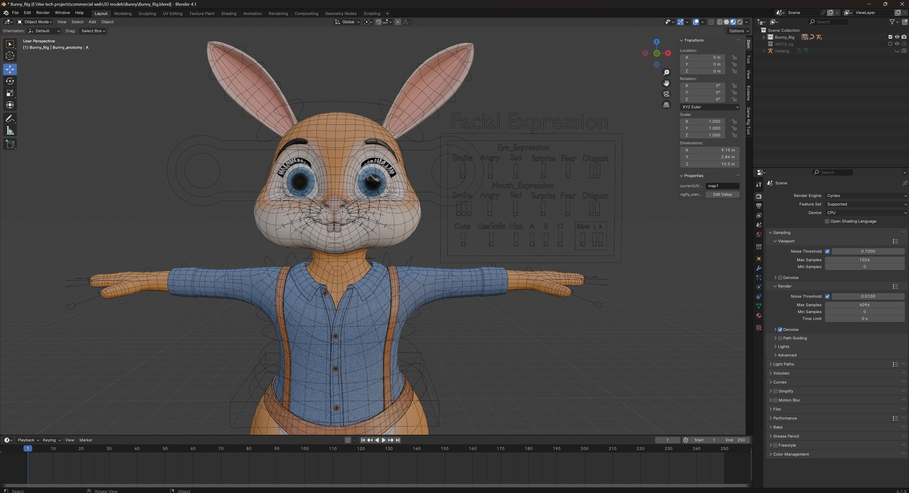The image size is (909, 493).
Task: Select the Annotate tool
Action: point(10,119)
